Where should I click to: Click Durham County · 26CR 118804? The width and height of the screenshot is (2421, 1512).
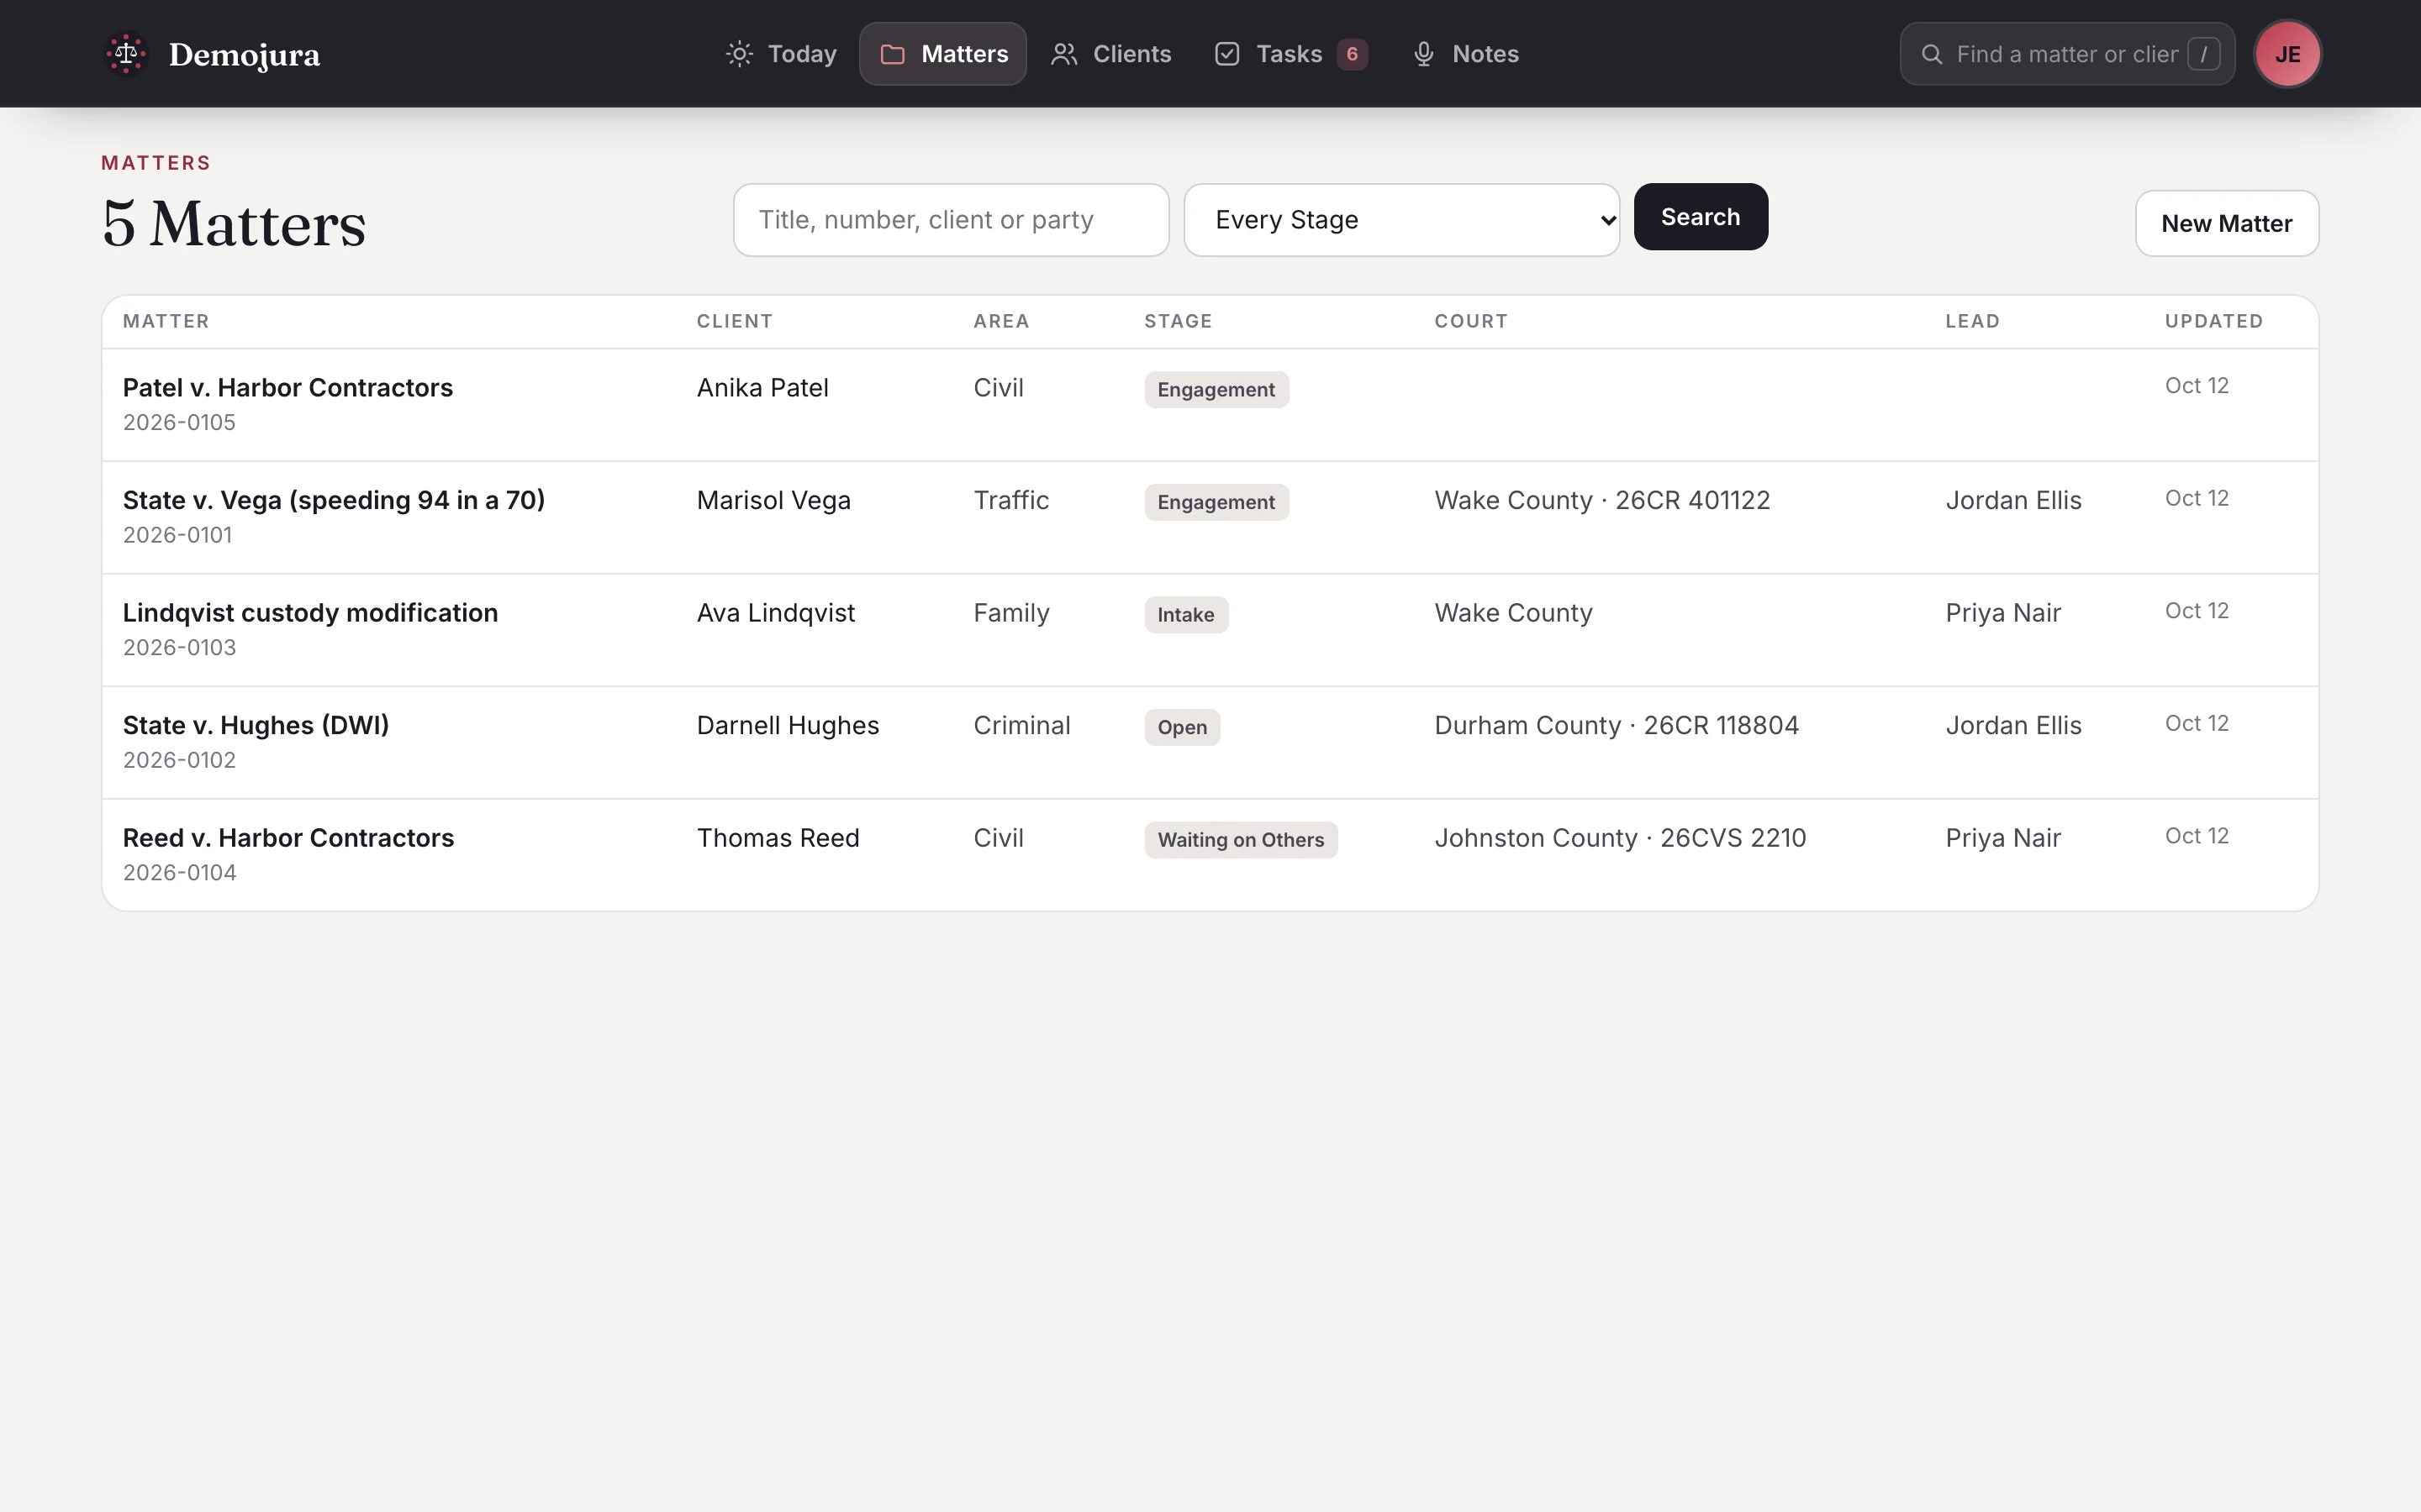tap(1617, 725)
